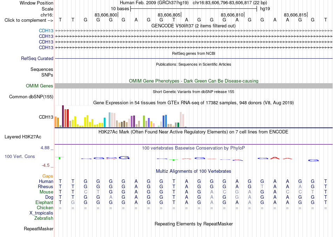Image resolution: width=333 pixels, height=237 pixels.
Task: Select the Dog alignment row label
Action: click(49, 197)
